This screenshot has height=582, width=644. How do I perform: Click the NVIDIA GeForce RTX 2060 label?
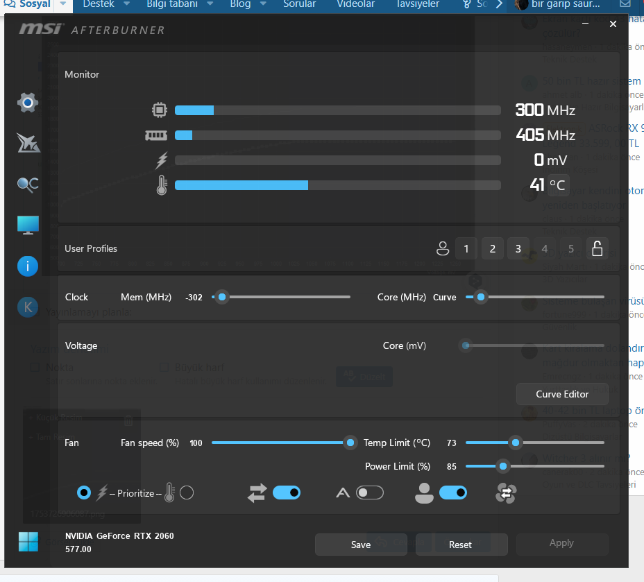pyautogui.click(x=119, y=536)
